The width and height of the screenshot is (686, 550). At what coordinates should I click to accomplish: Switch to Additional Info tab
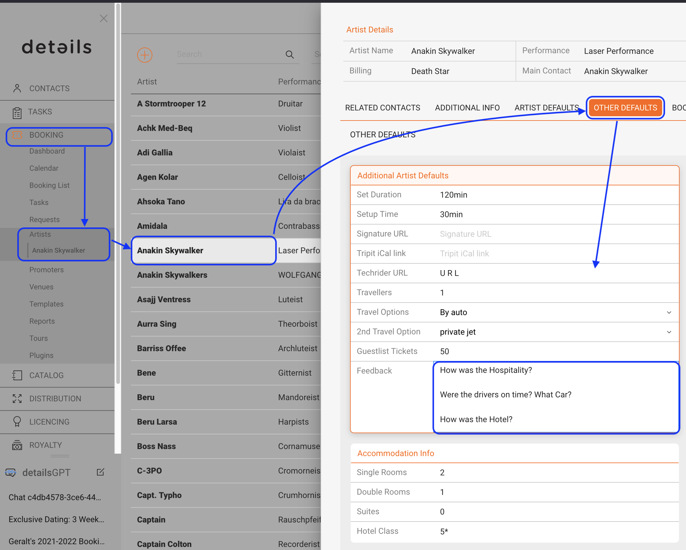click(x=467, y=108)
